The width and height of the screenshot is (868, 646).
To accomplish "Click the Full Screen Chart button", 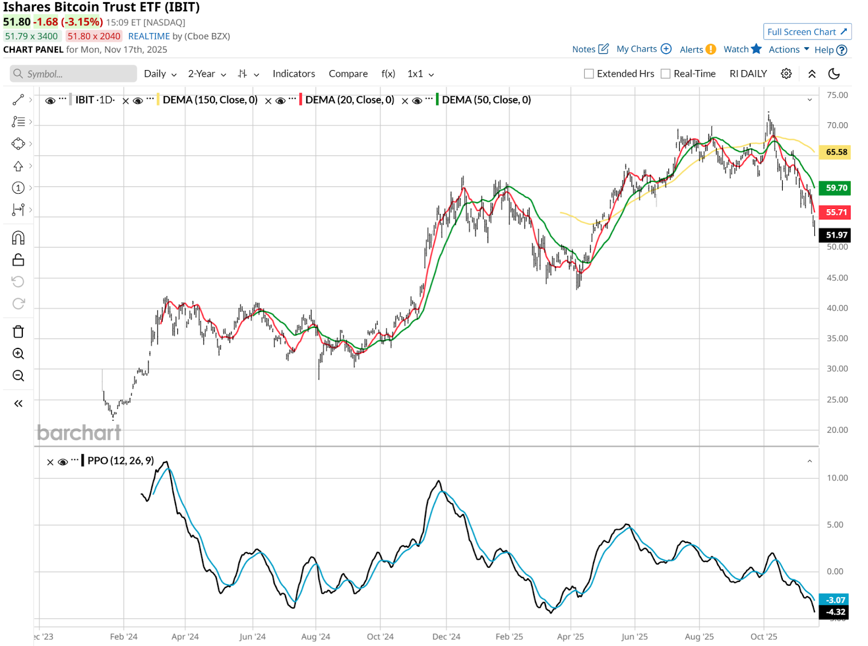I will pyautogui.click(x=807, y=32).
